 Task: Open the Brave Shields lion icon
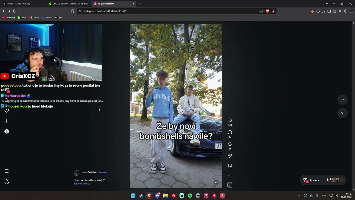pos(267,11)
